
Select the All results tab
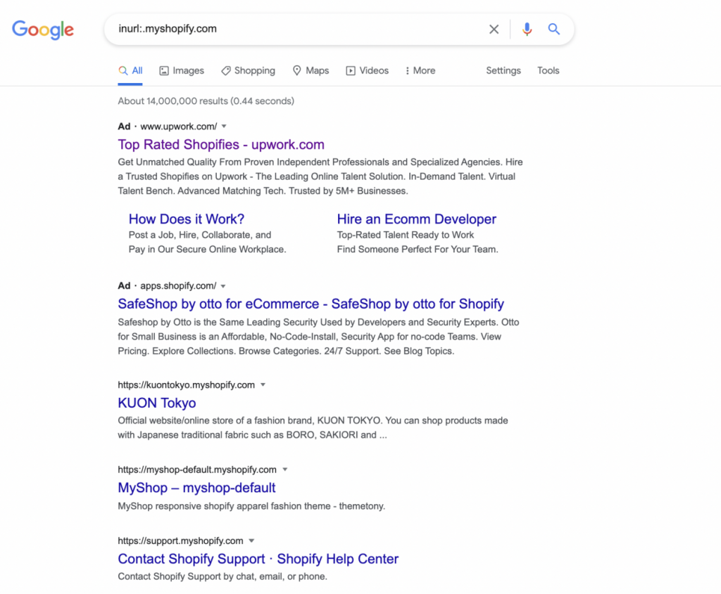coord(130,71)
